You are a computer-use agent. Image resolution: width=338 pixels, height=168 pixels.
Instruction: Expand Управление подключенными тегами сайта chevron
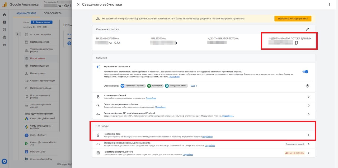(309, 144)
